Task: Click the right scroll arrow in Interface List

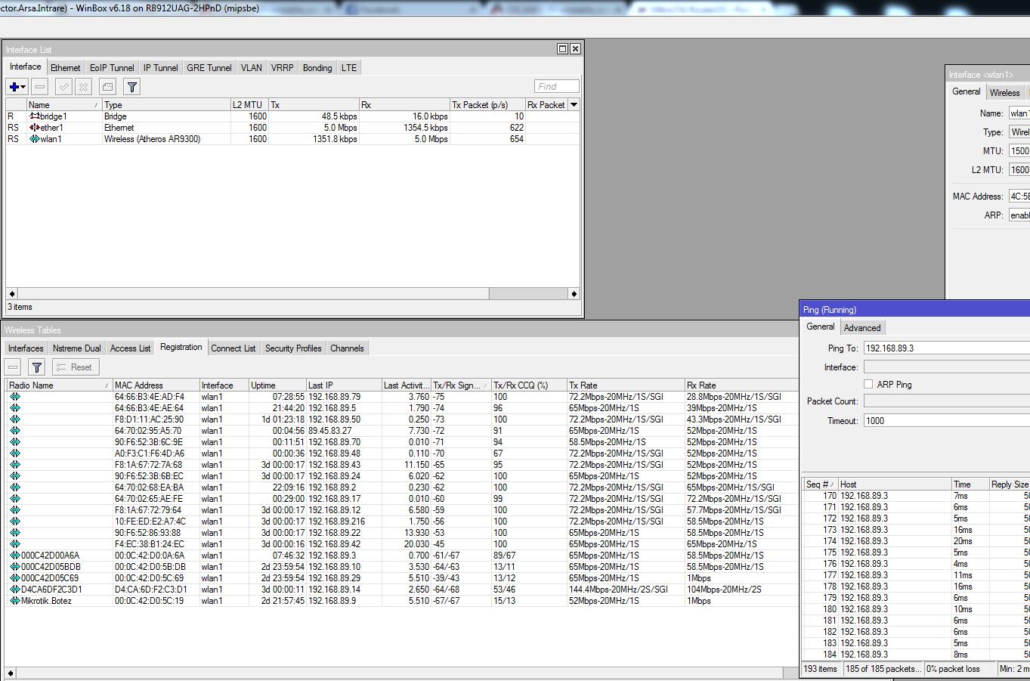Action: point(574,294)
